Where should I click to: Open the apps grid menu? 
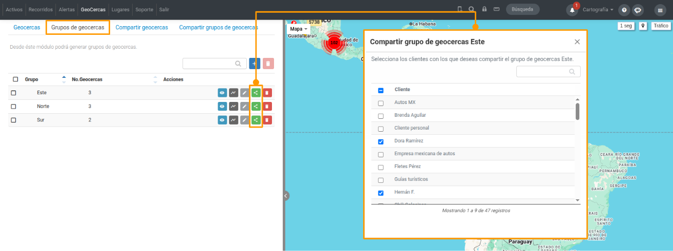(660, 10)
